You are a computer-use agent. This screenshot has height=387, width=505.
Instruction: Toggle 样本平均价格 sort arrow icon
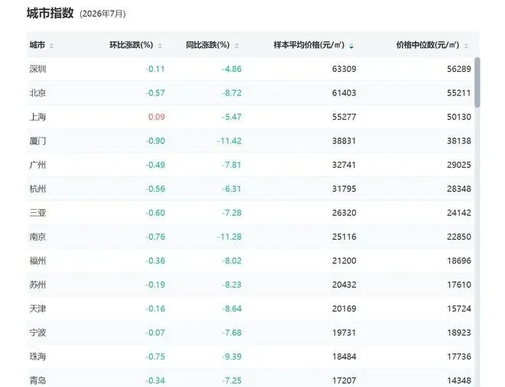(x=351, y=46)
